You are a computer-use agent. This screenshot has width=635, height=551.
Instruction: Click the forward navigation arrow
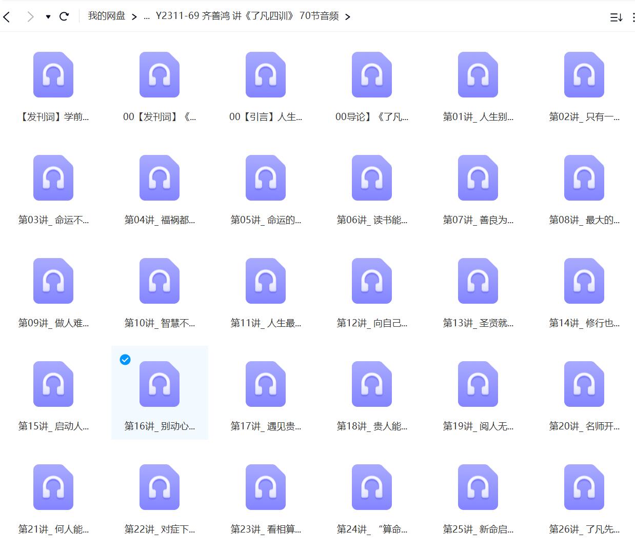click(30, 17)
